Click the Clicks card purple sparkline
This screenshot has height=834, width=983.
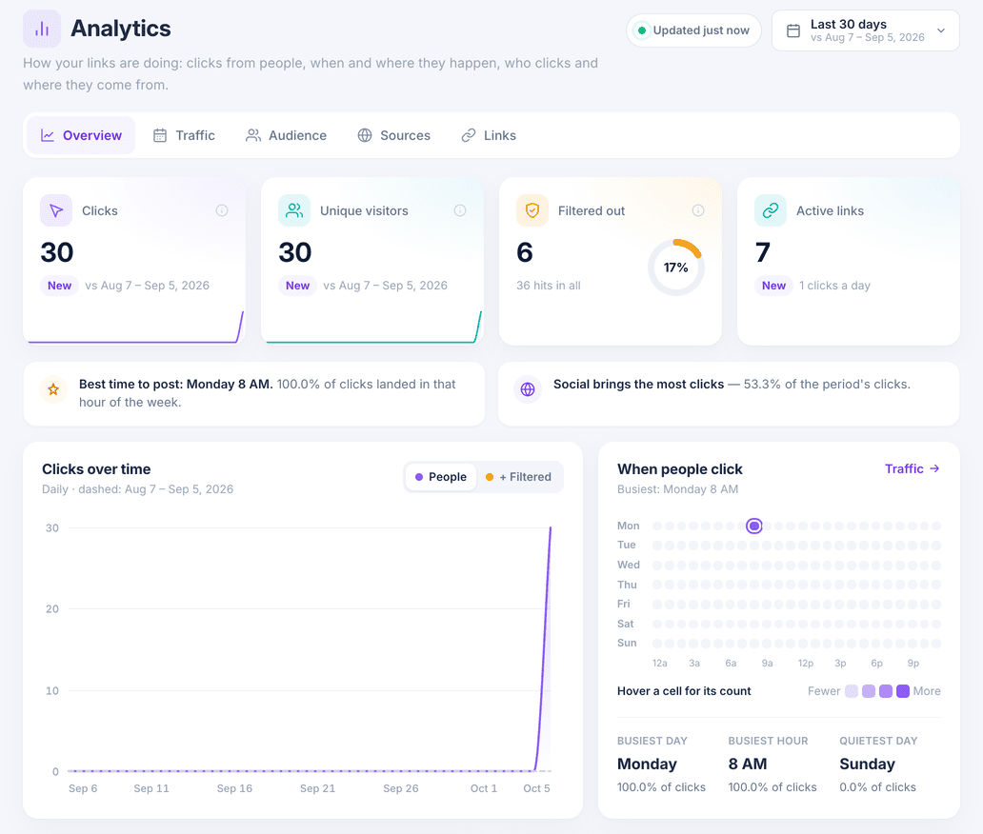coord(135,328)
